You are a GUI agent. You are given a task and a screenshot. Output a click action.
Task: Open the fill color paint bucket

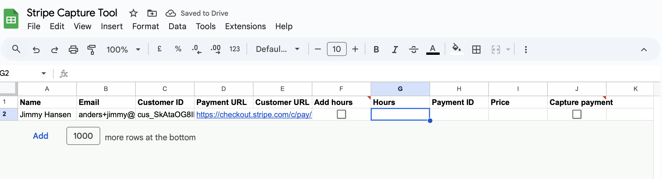pos(457,49)
